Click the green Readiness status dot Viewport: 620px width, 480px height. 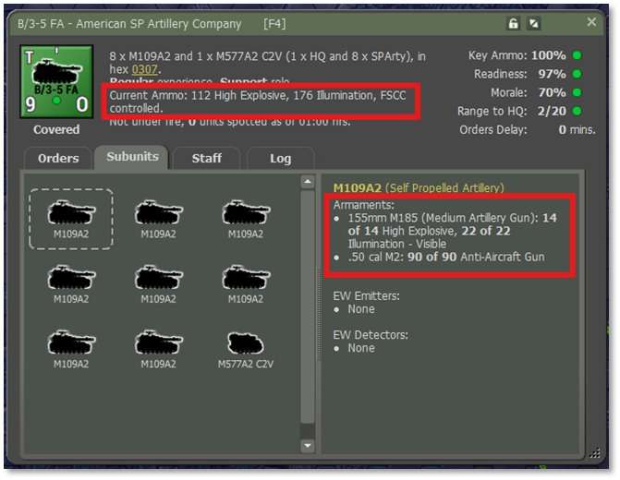tap(577, 74)
